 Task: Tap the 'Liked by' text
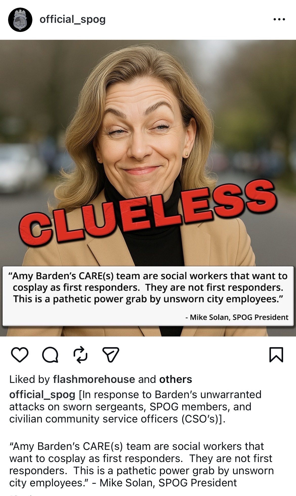point(29,379)
